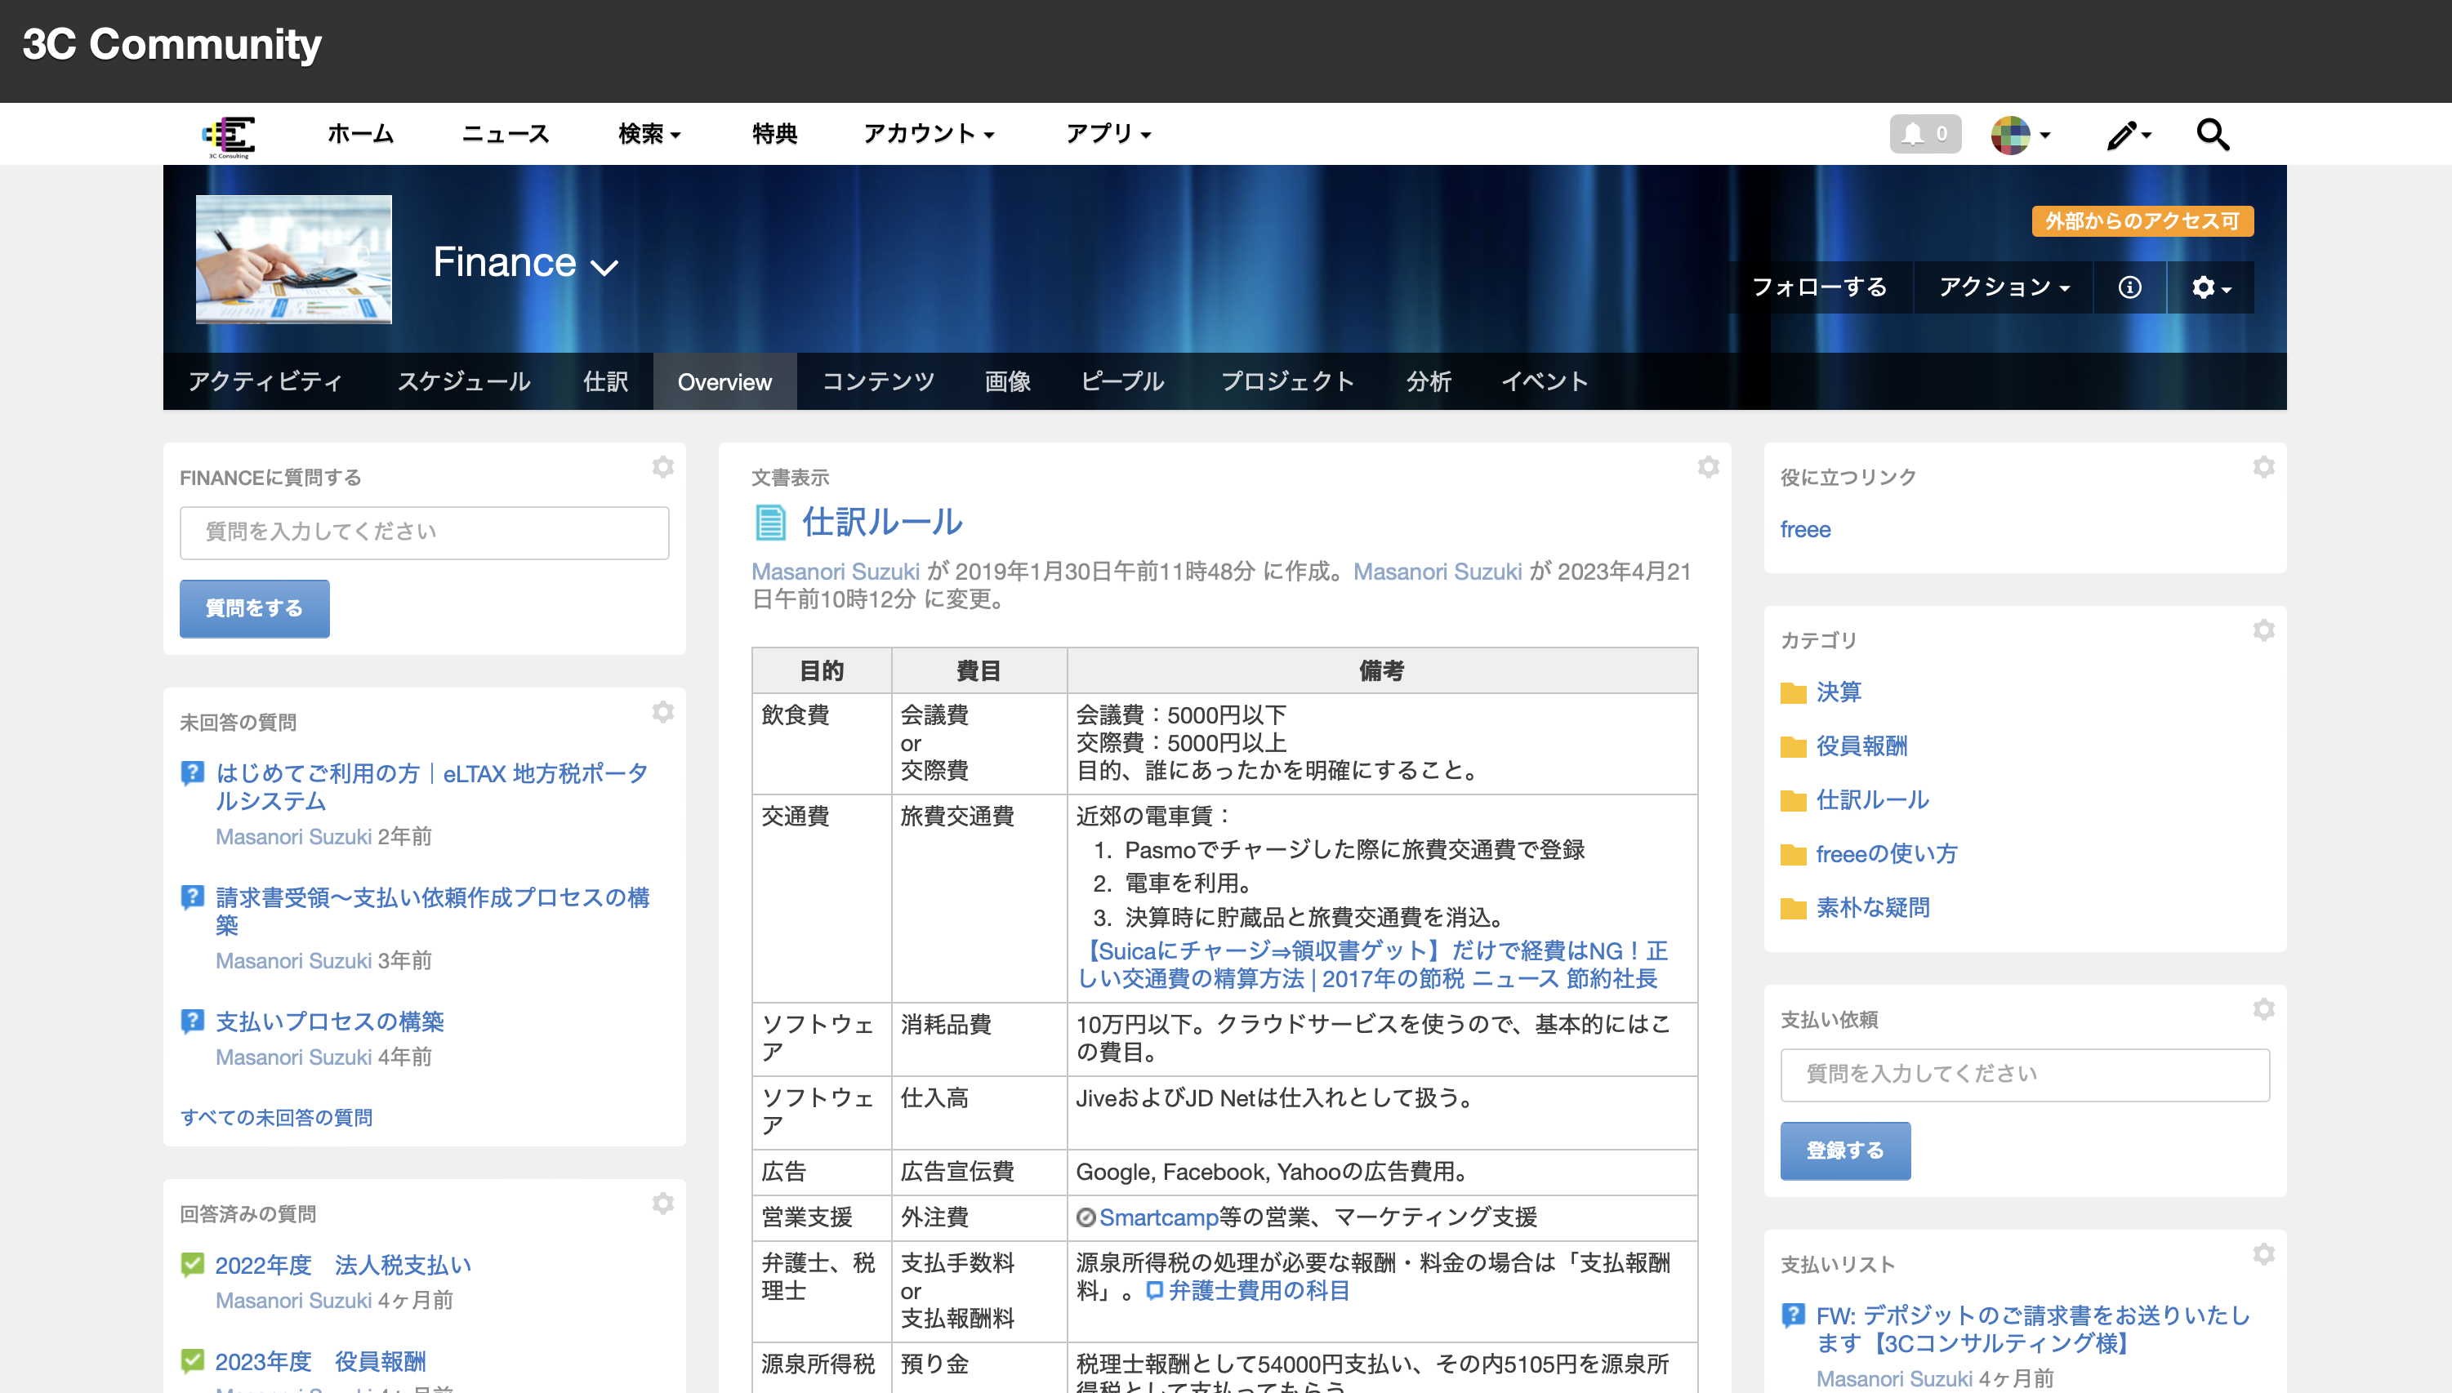Image resolution: width=2452 pixels, height=1393 pixels.
Task: Click the 質問をする button
Action: pyautogui.click(x=255, y=608)
